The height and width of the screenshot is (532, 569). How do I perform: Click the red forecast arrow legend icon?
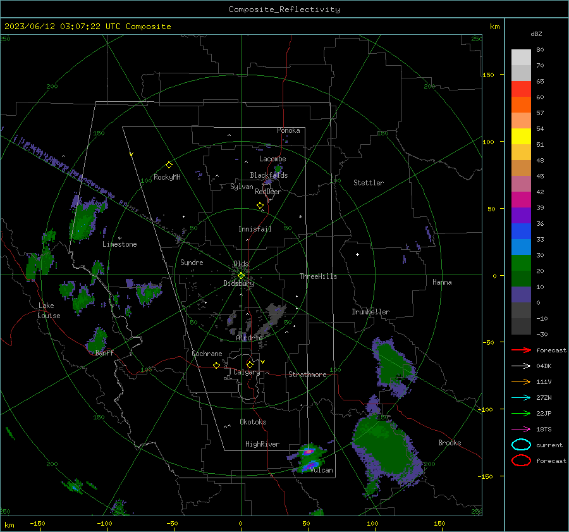(x=521, y=350)
